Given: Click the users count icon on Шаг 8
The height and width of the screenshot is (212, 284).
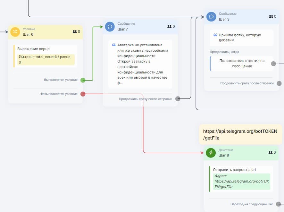Looking at the screenshot, I should [271, 153].
